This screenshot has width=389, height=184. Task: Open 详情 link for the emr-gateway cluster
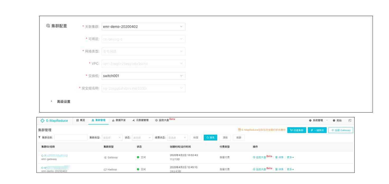279,157
